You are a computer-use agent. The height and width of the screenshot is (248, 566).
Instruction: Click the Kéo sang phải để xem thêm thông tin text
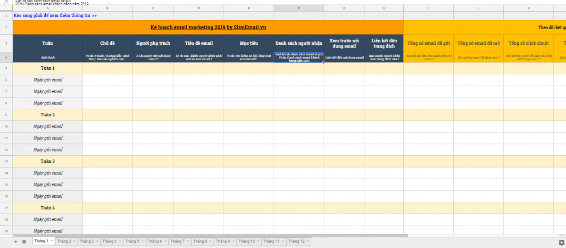click(55, 16)
